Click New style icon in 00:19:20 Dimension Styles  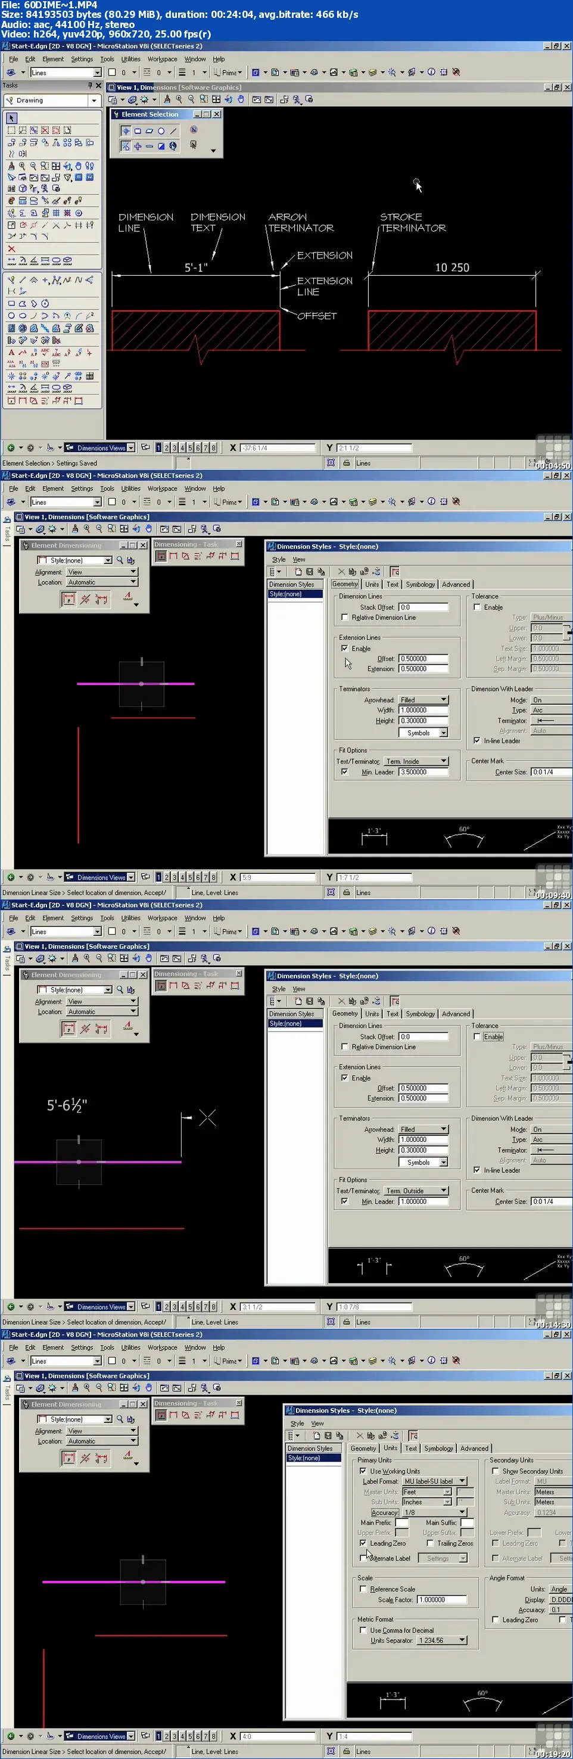pos(316,1436)
